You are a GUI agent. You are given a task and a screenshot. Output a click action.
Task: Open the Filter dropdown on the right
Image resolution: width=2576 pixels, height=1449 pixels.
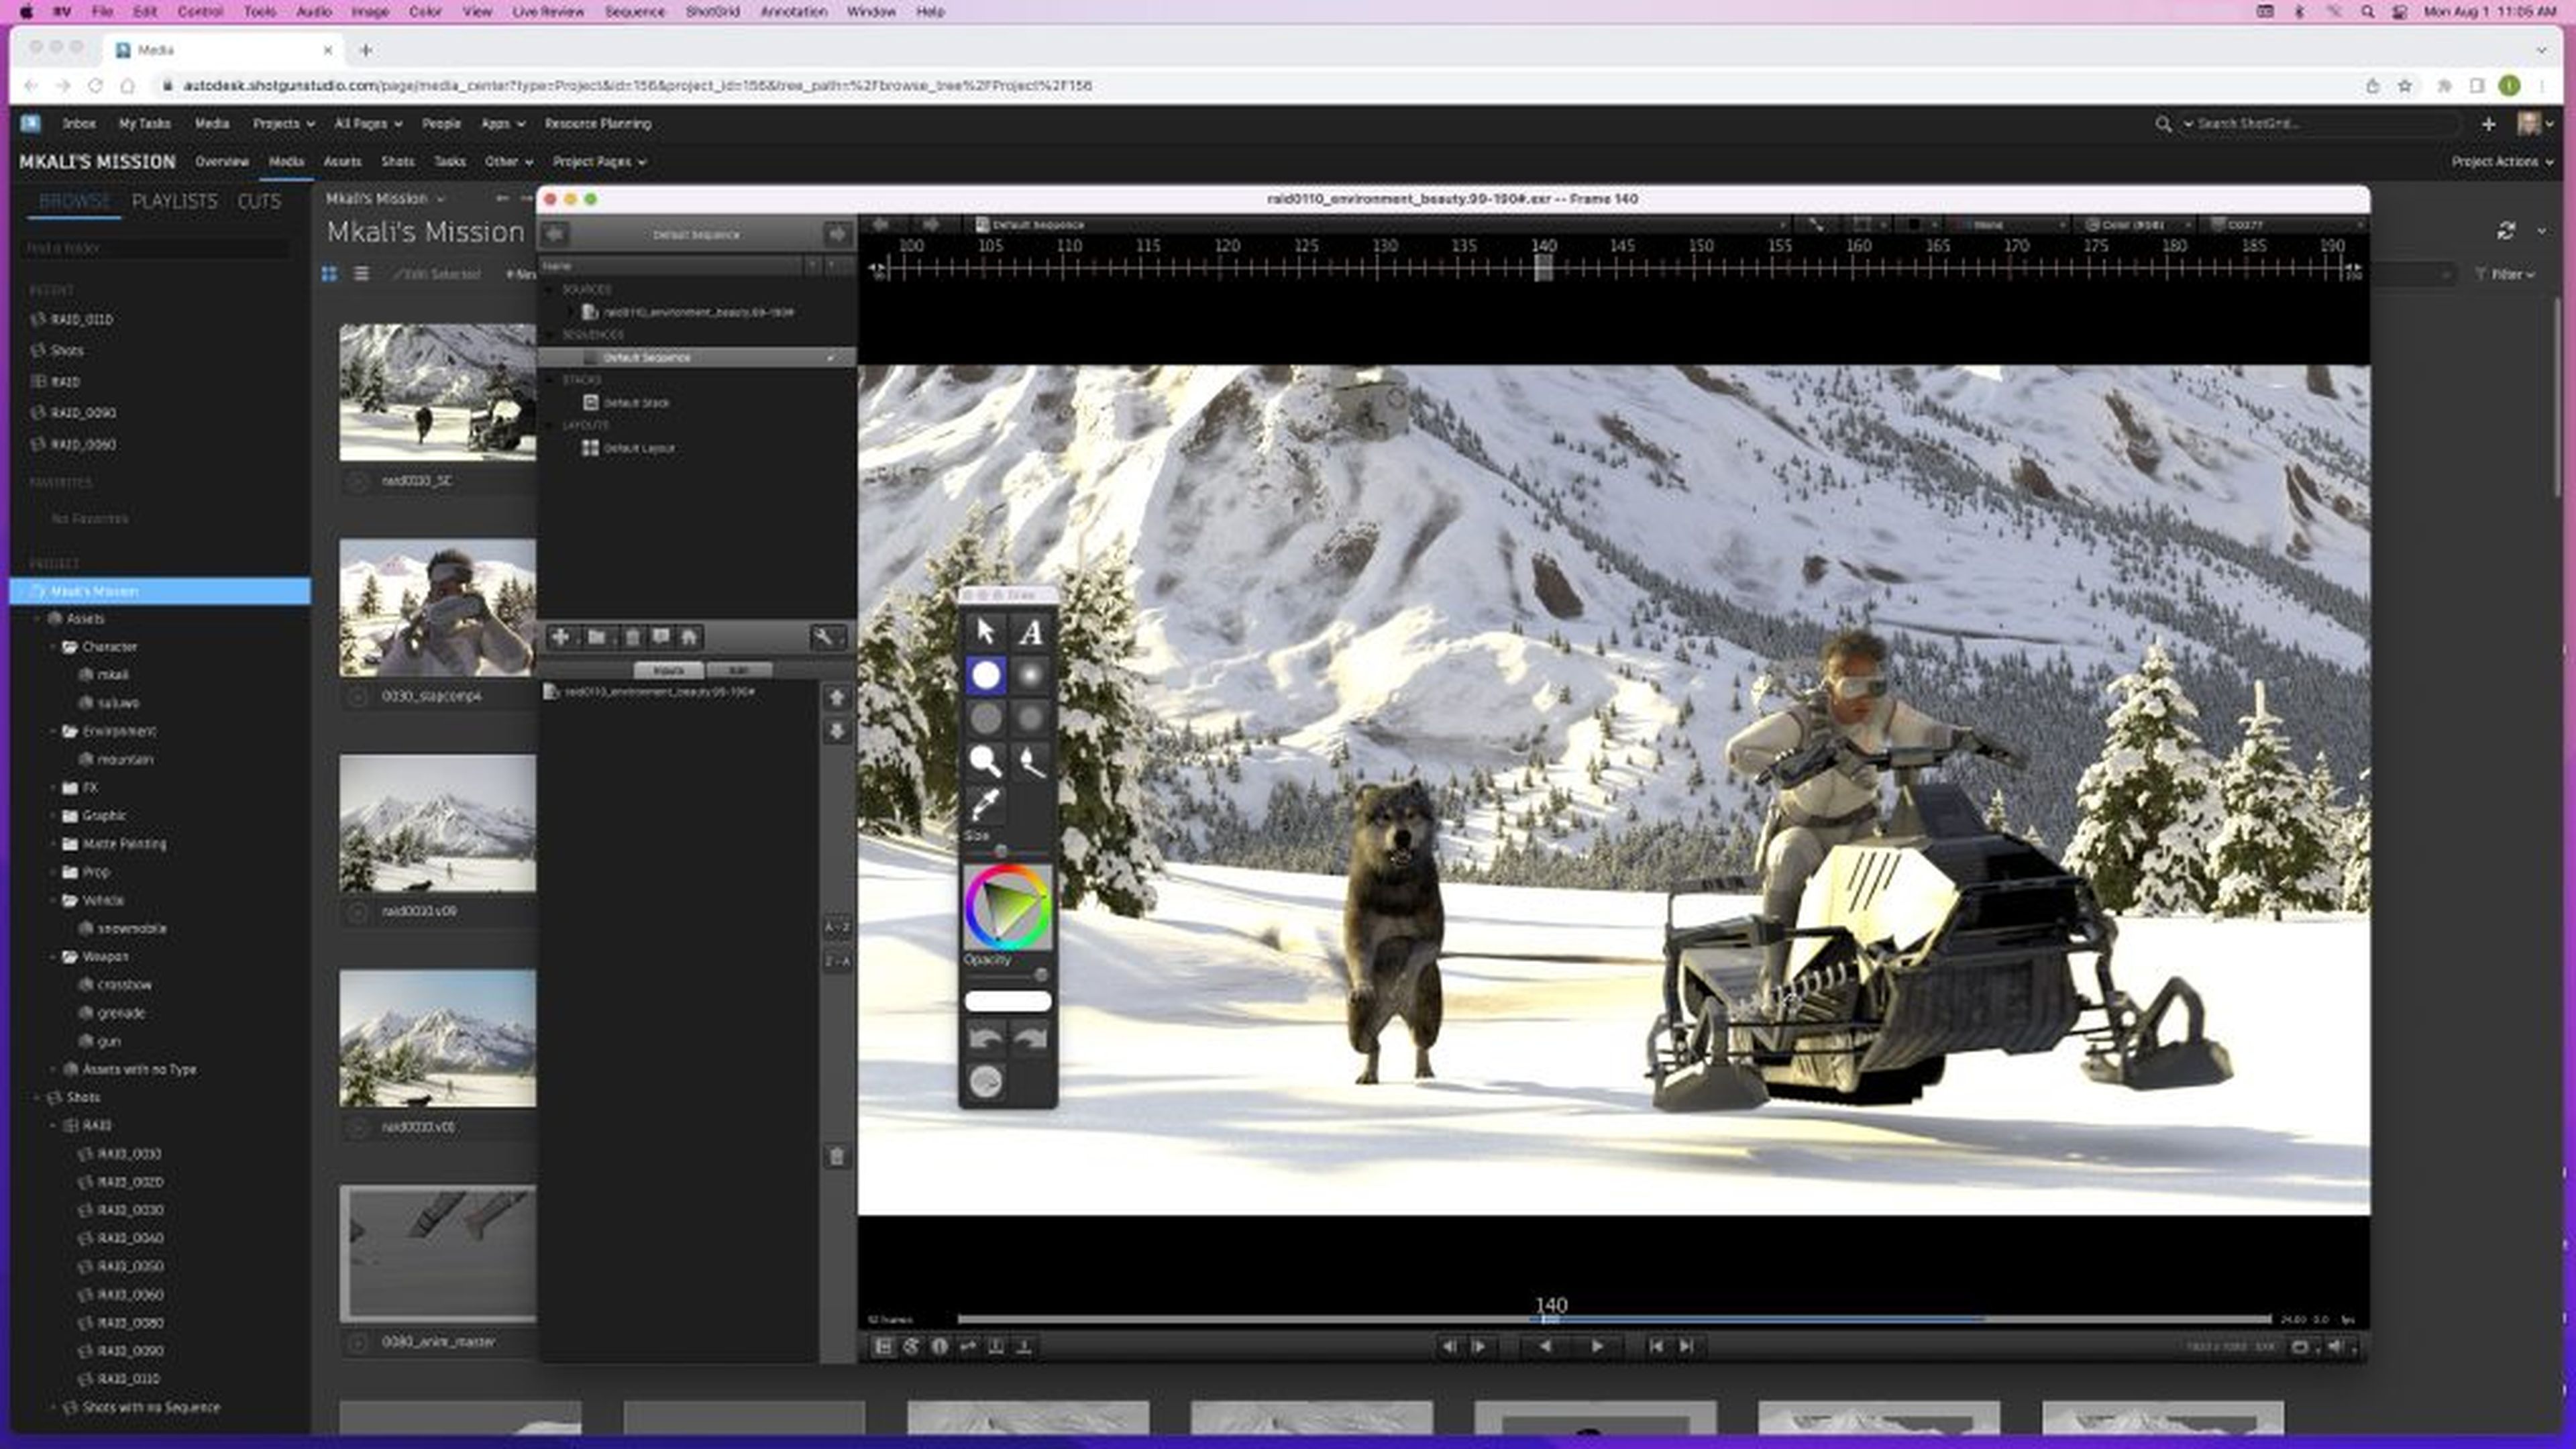[x=2506, y=274]
